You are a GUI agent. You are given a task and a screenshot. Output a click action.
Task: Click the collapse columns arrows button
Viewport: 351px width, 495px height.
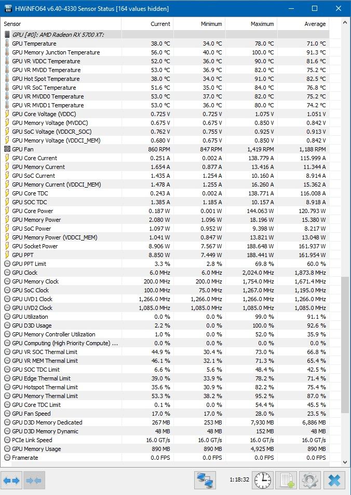(34, 480)
